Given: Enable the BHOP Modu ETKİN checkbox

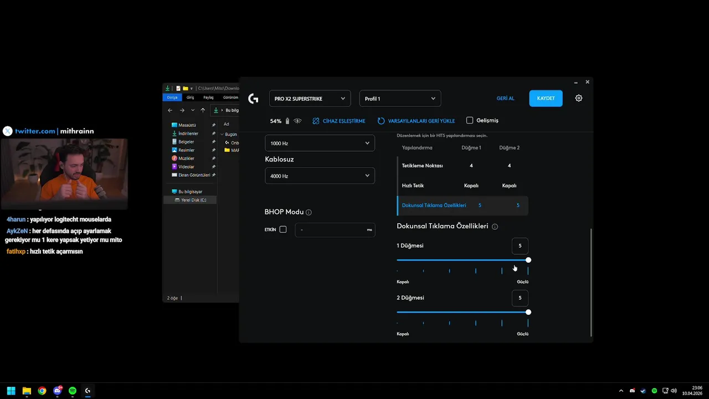Looking at the screenshot, I should 283,229.
